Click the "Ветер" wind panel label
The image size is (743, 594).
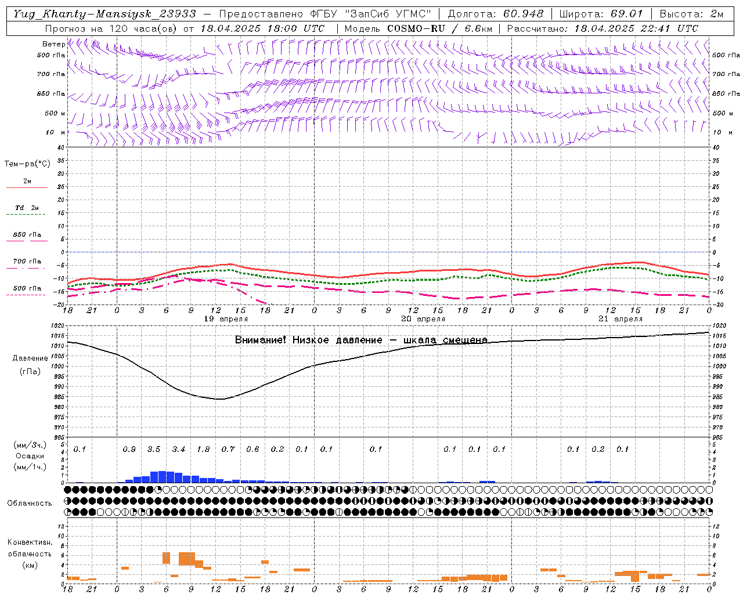point(53,44)
